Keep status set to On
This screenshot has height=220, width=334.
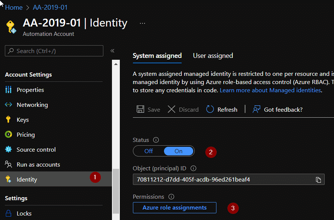coord(179,151)
